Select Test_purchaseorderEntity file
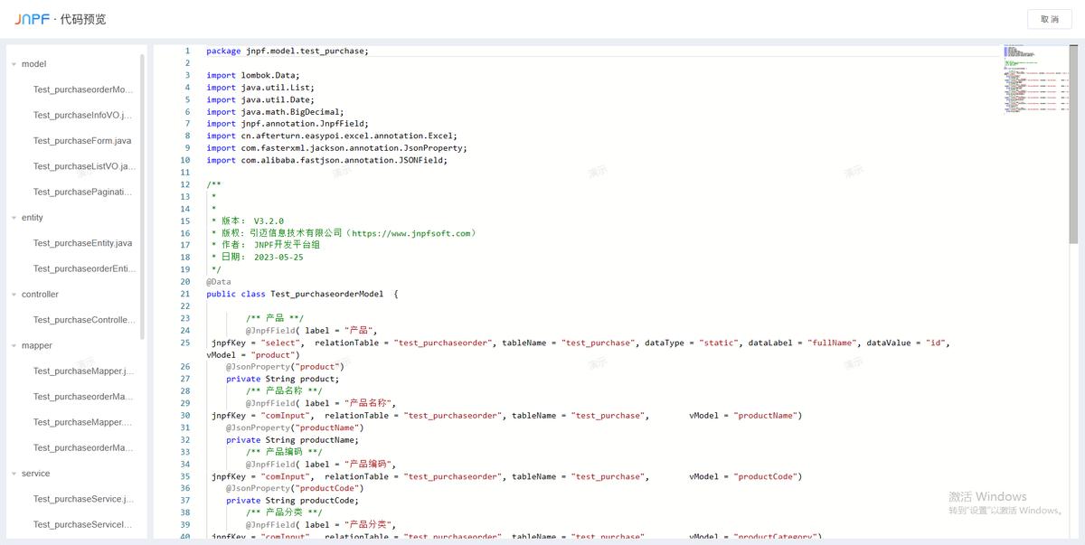Screen dimensions: 1085x545 (83, 268)
